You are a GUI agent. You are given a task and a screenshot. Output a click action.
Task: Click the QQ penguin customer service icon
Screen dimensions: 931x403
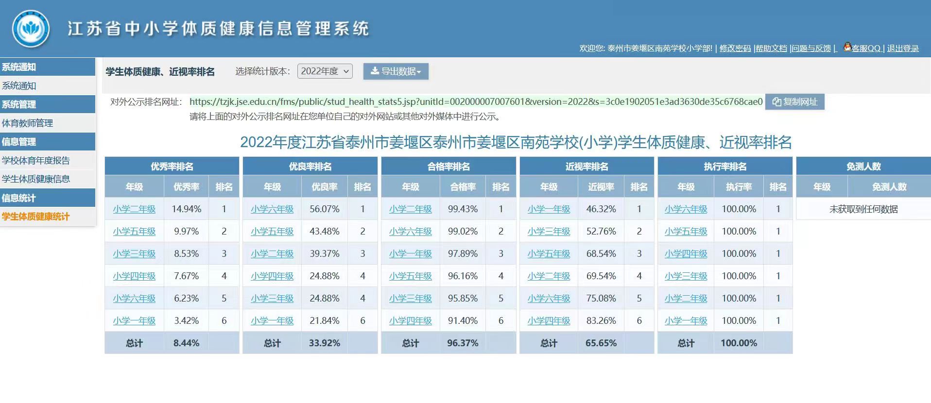click(x=847, y=47)
